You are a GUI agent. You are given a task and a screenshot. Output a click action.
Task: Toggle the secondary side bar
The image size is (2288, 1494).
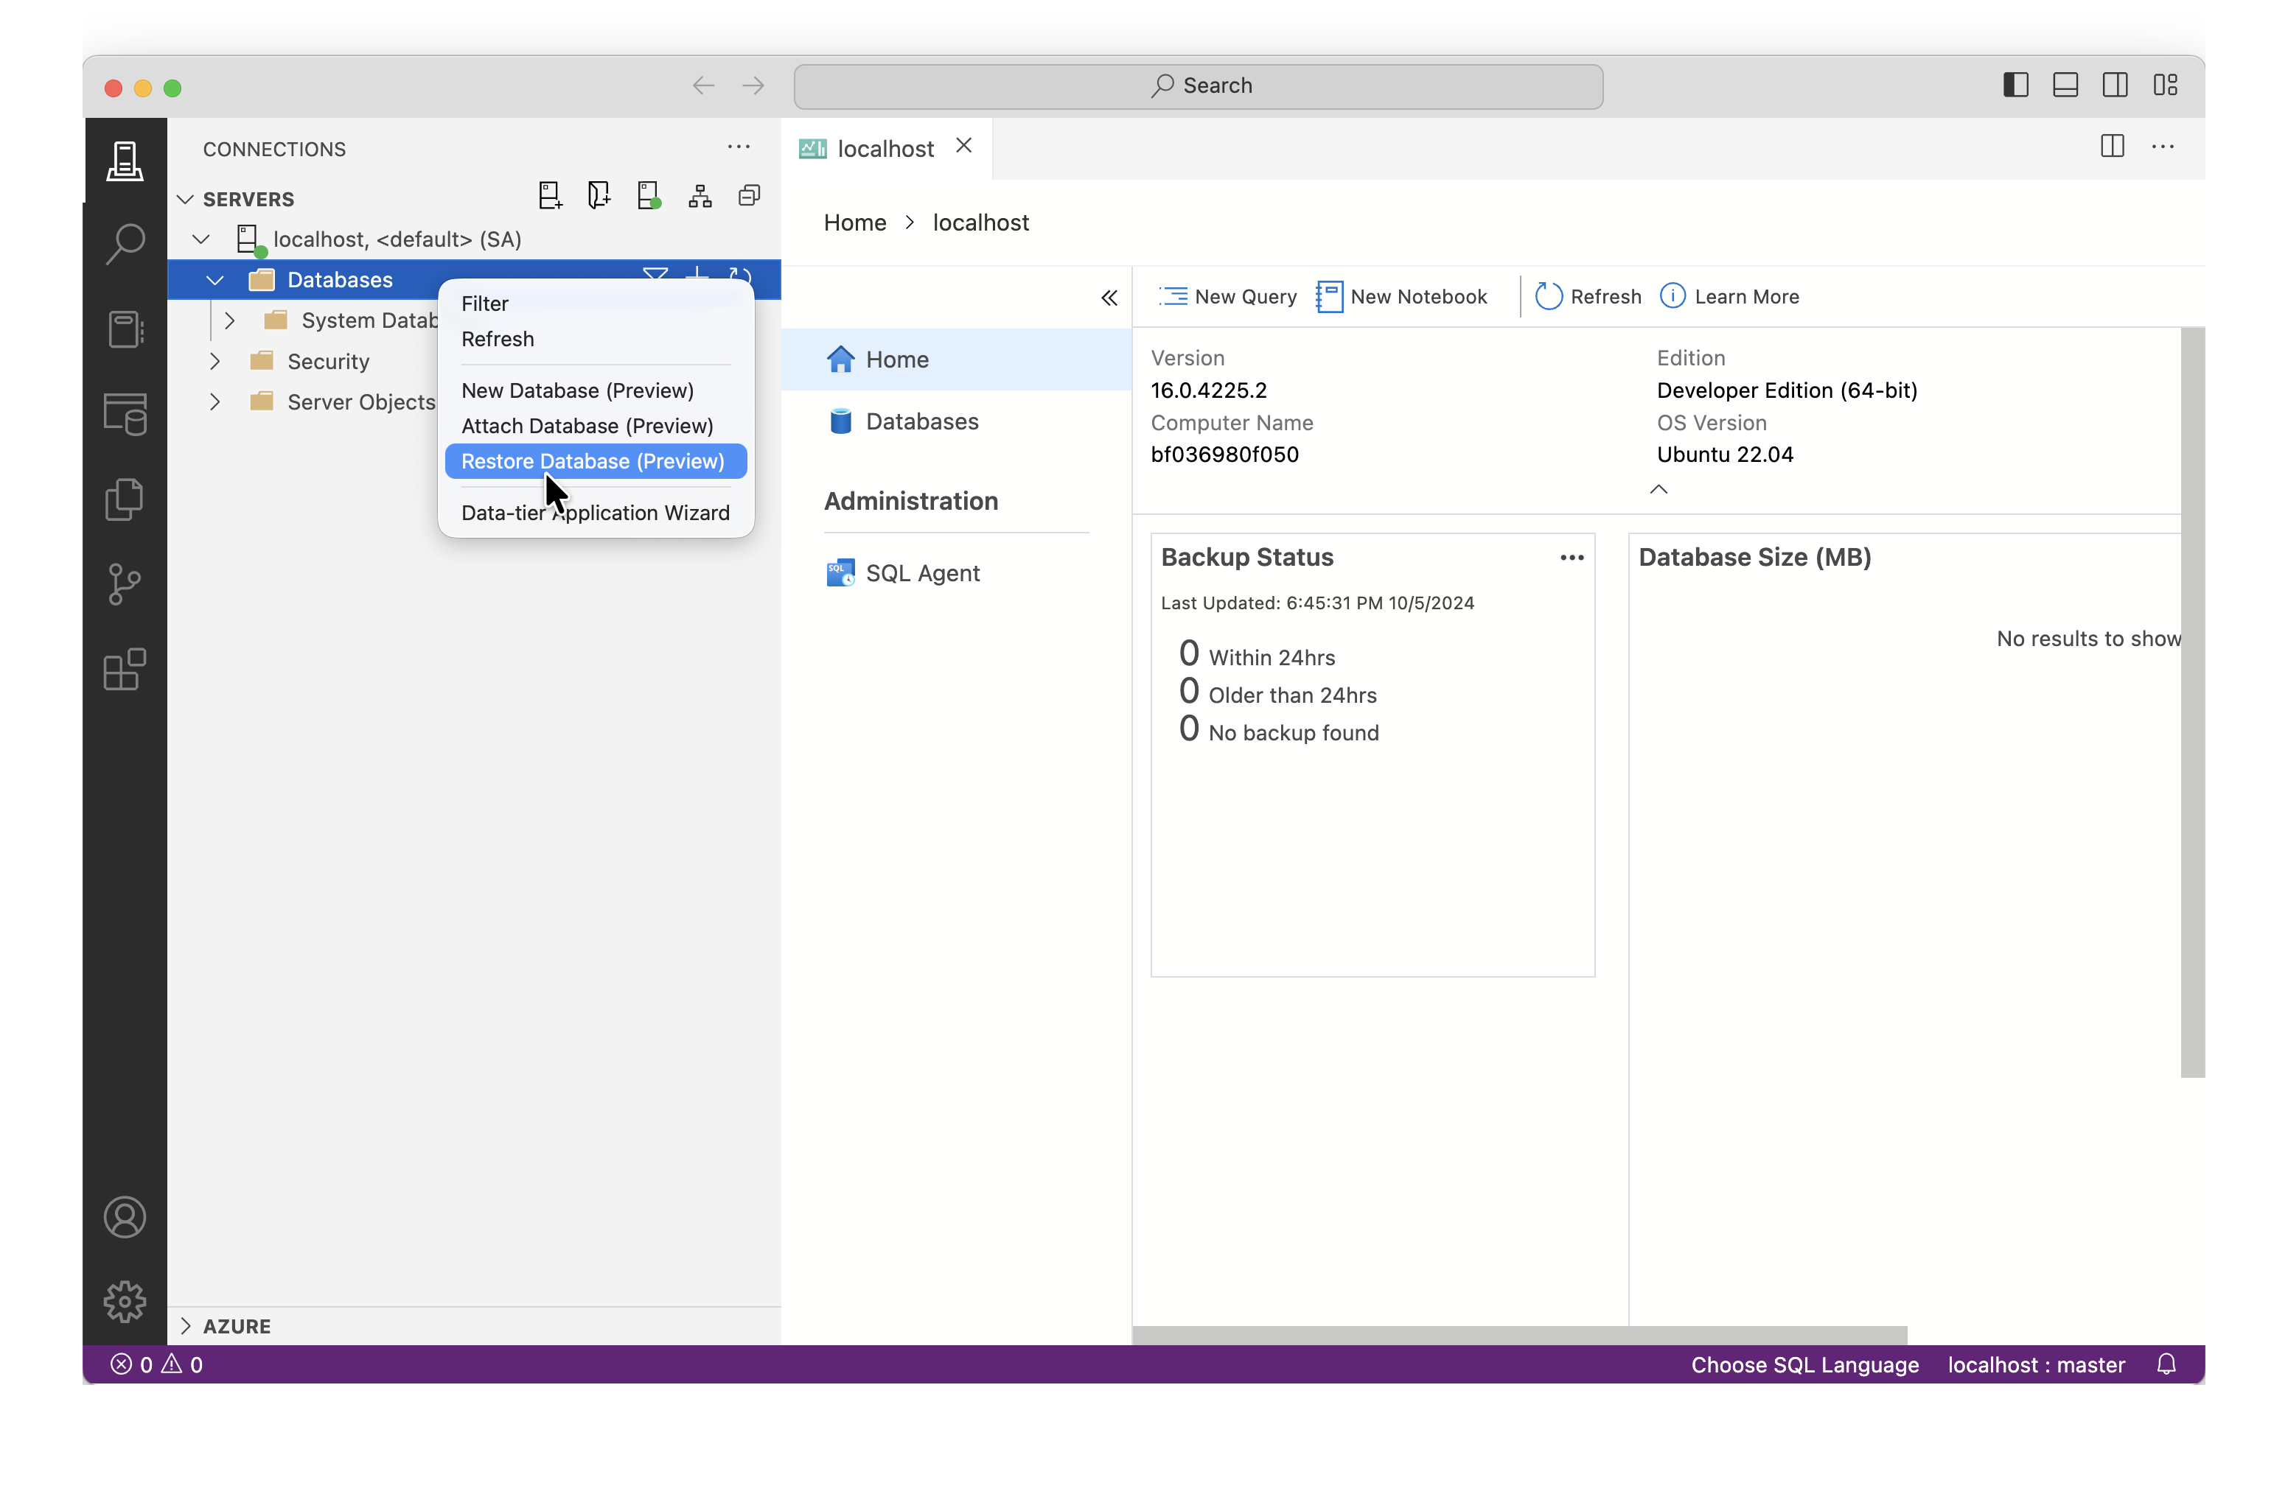pyautogui.click(x=2114, y=85)
